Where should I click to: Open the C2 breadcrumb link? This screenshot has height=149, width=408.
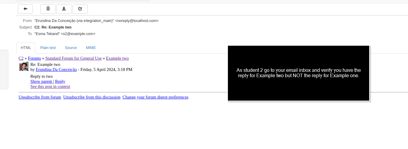pyautogui.click(x=21, y=58)
